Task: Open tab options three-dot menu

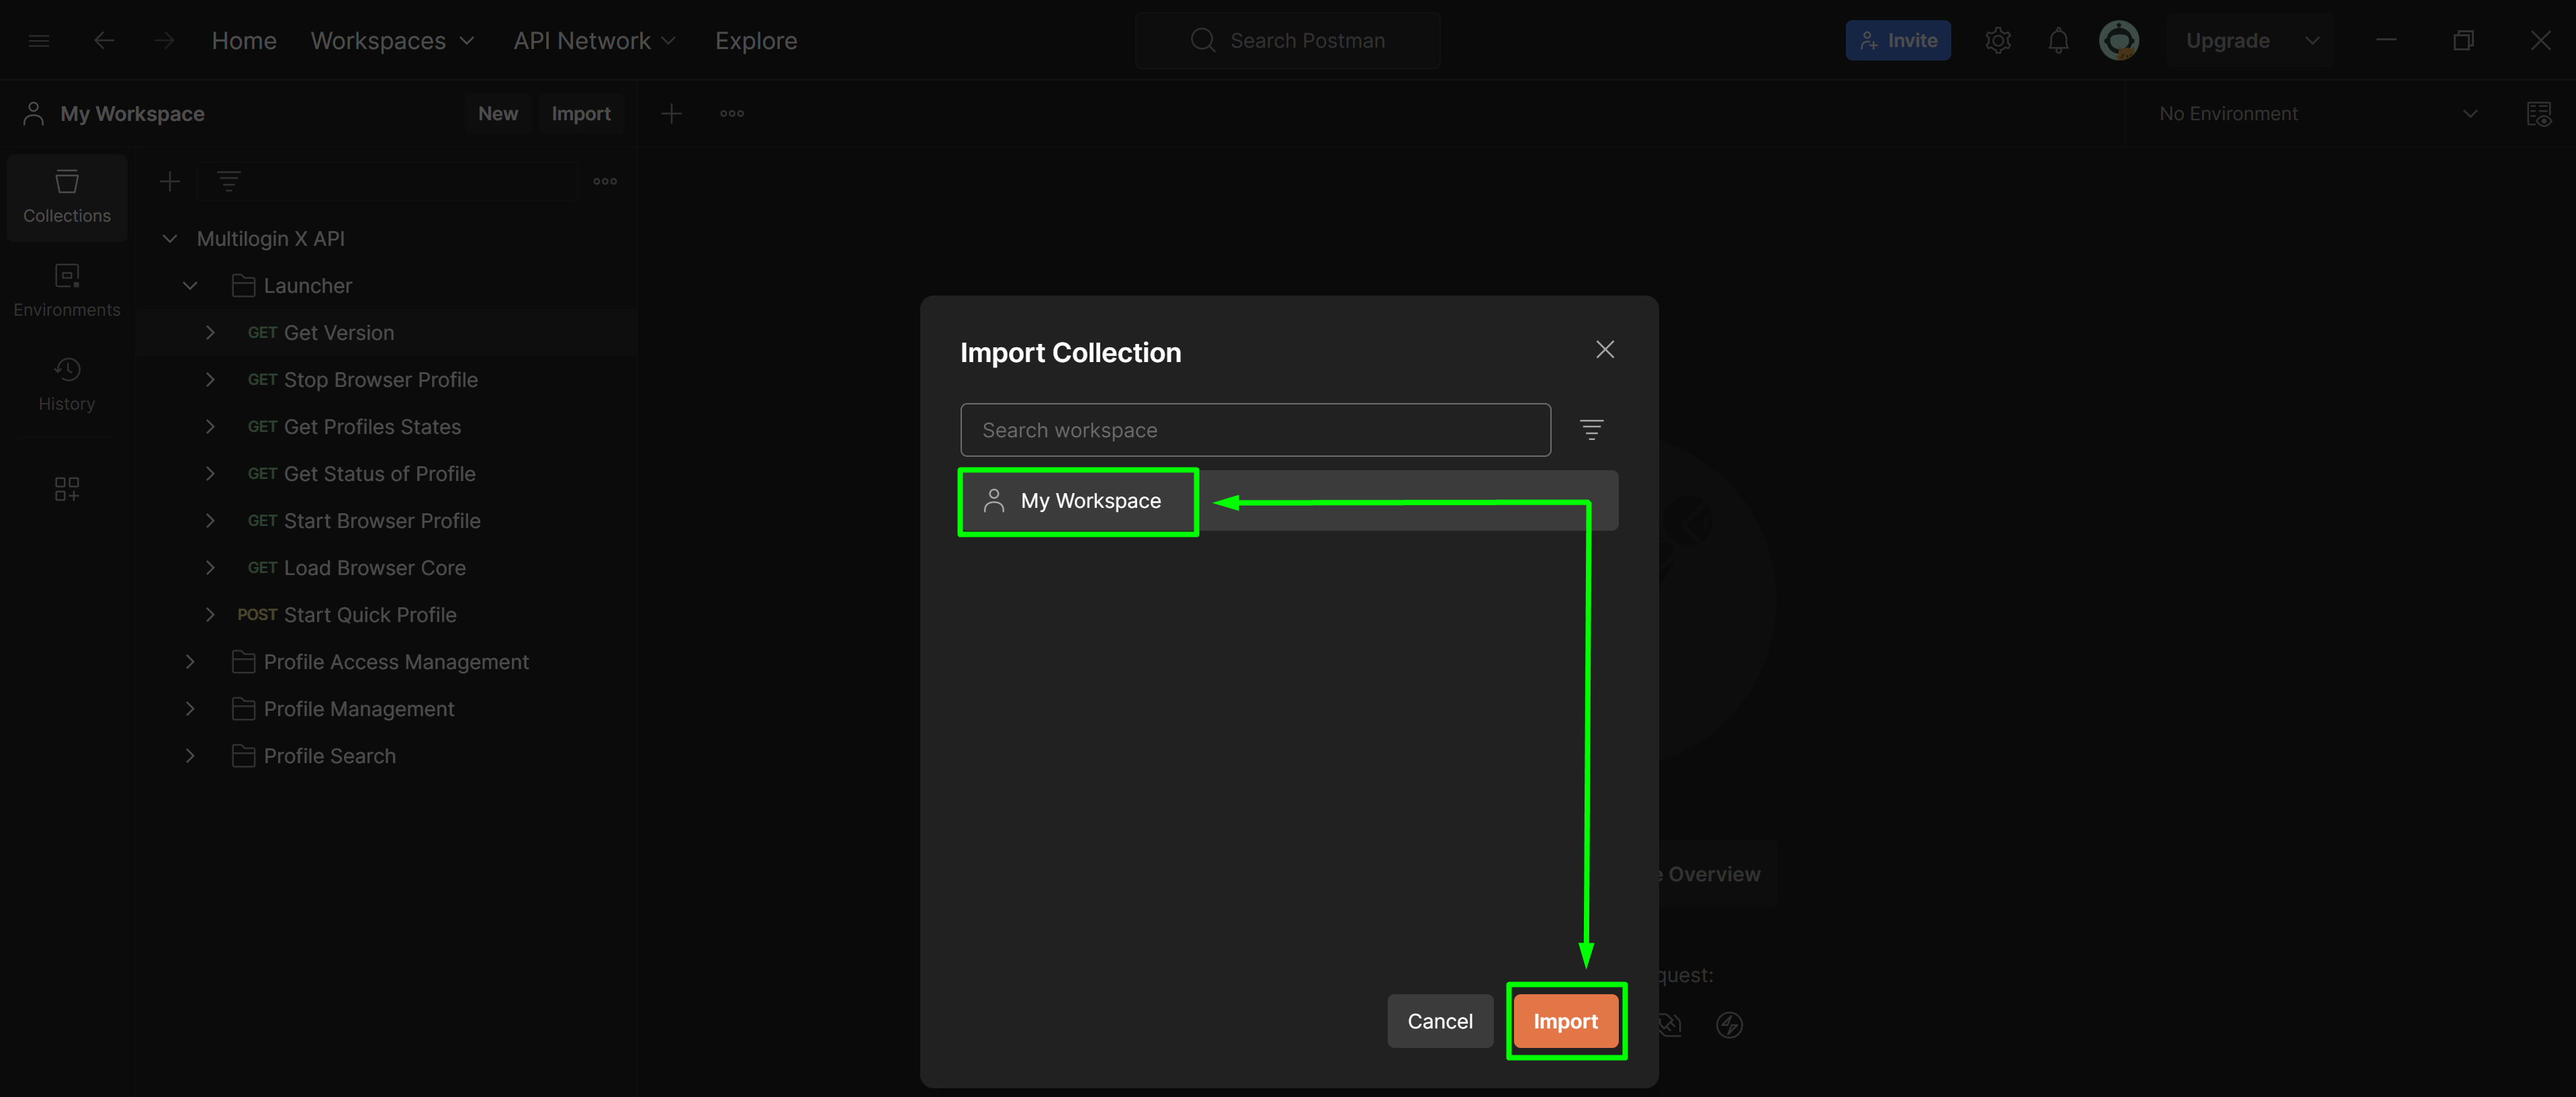Action: (732, 114)
